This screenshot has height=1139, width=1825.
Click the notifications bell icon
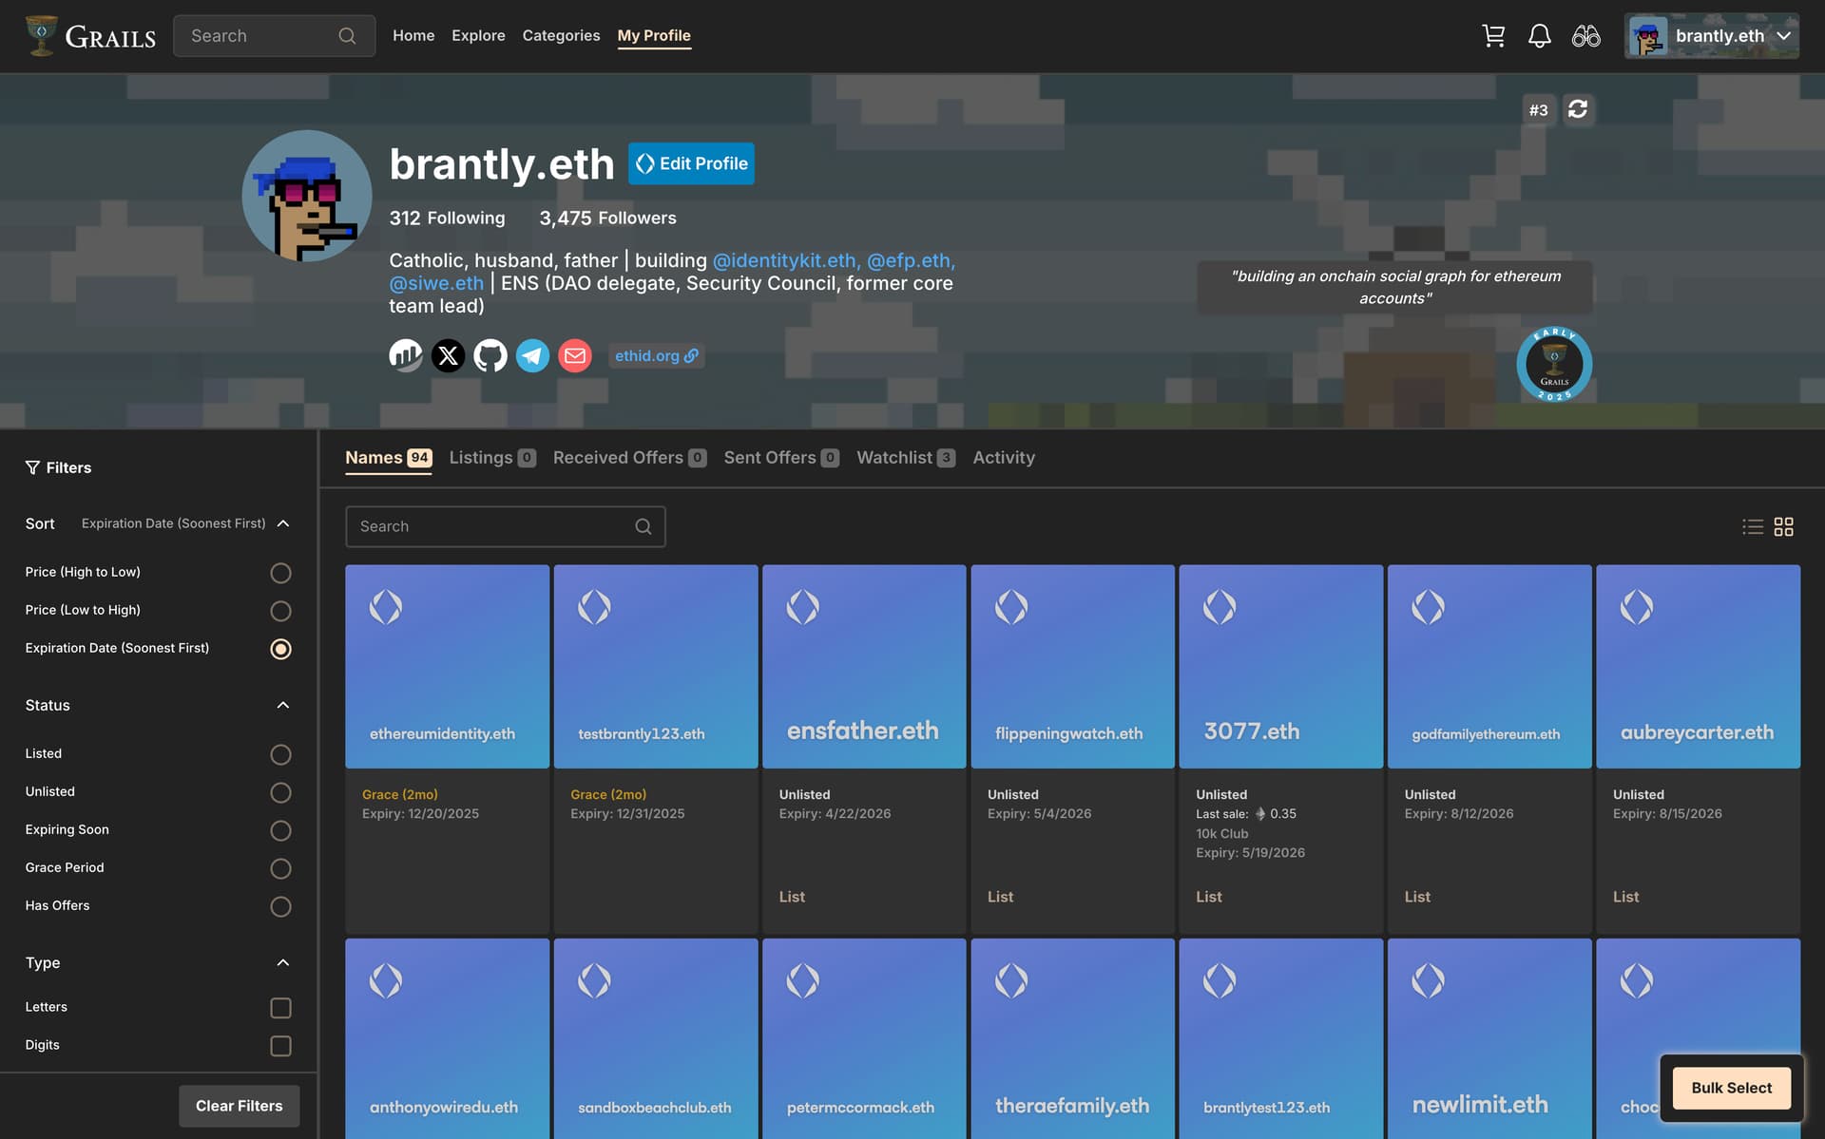click(x=1539, y=36)
